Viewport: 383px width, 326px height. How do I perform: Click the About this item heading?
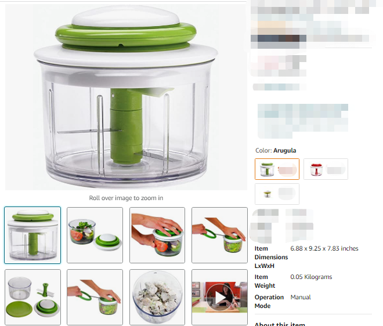coord(280,324)
